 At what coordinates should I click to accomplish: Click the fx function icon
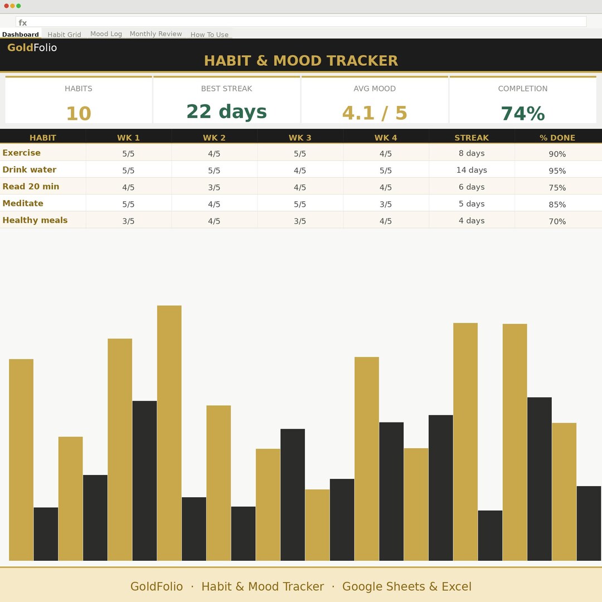pos(23,22)
